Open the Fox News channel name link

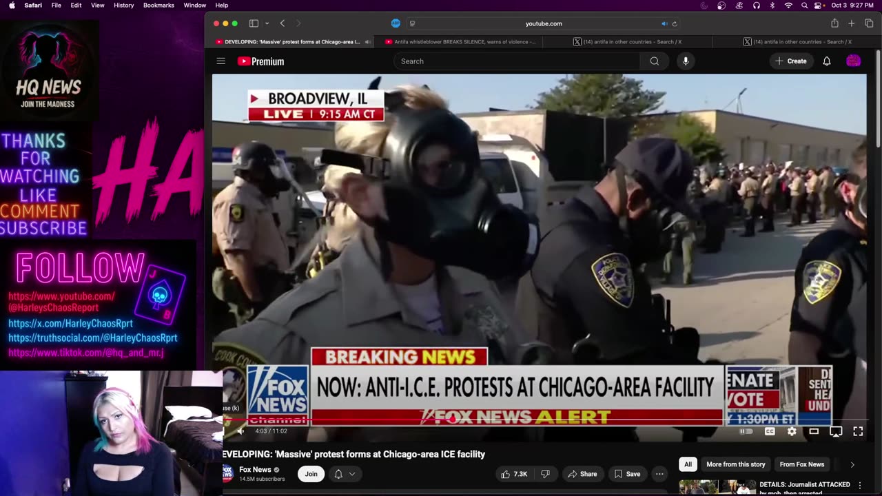point(255,470)
